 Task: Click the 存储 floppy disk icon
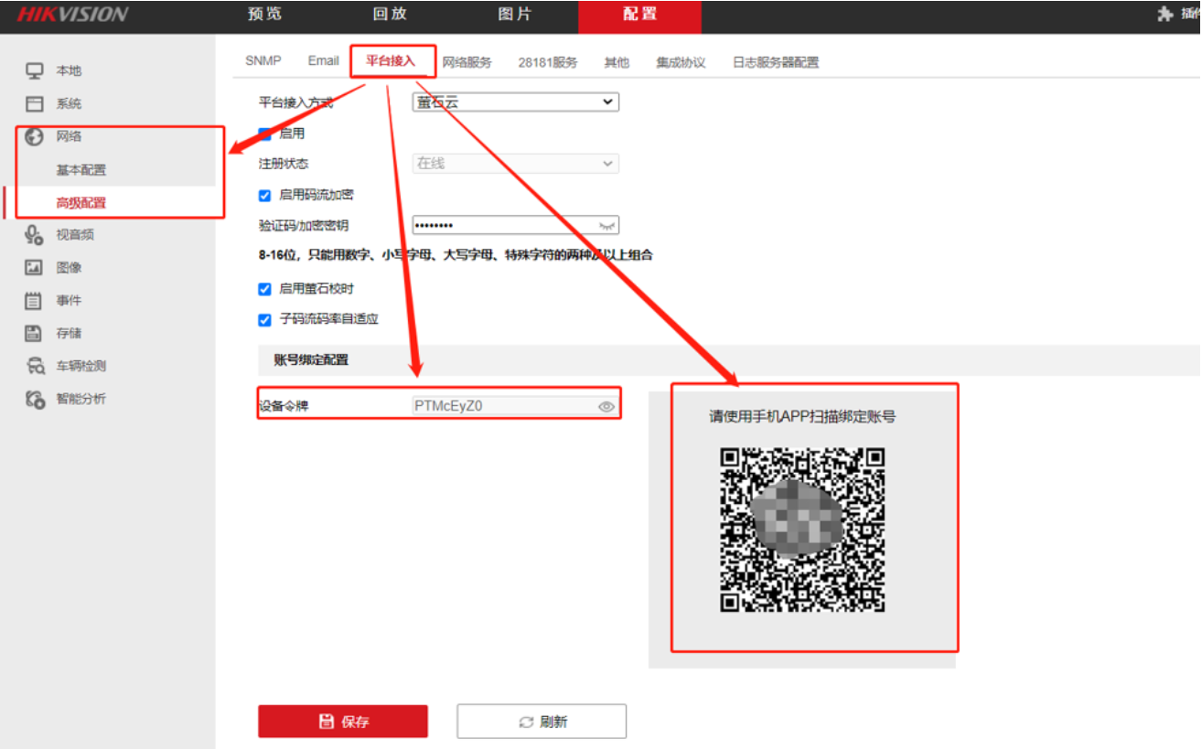coord(35,333)
